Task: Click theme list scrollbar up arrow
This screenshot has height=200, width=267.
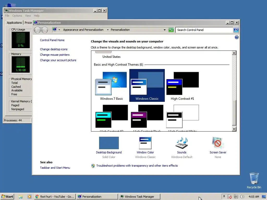Action: 234,53
